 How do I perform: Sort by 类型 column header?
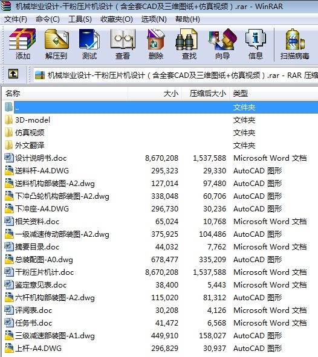coord(274,94)
